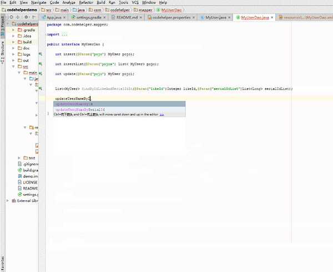Expand External Libraries node
Viewport: 333px width, 272px height.
(8, 201)
